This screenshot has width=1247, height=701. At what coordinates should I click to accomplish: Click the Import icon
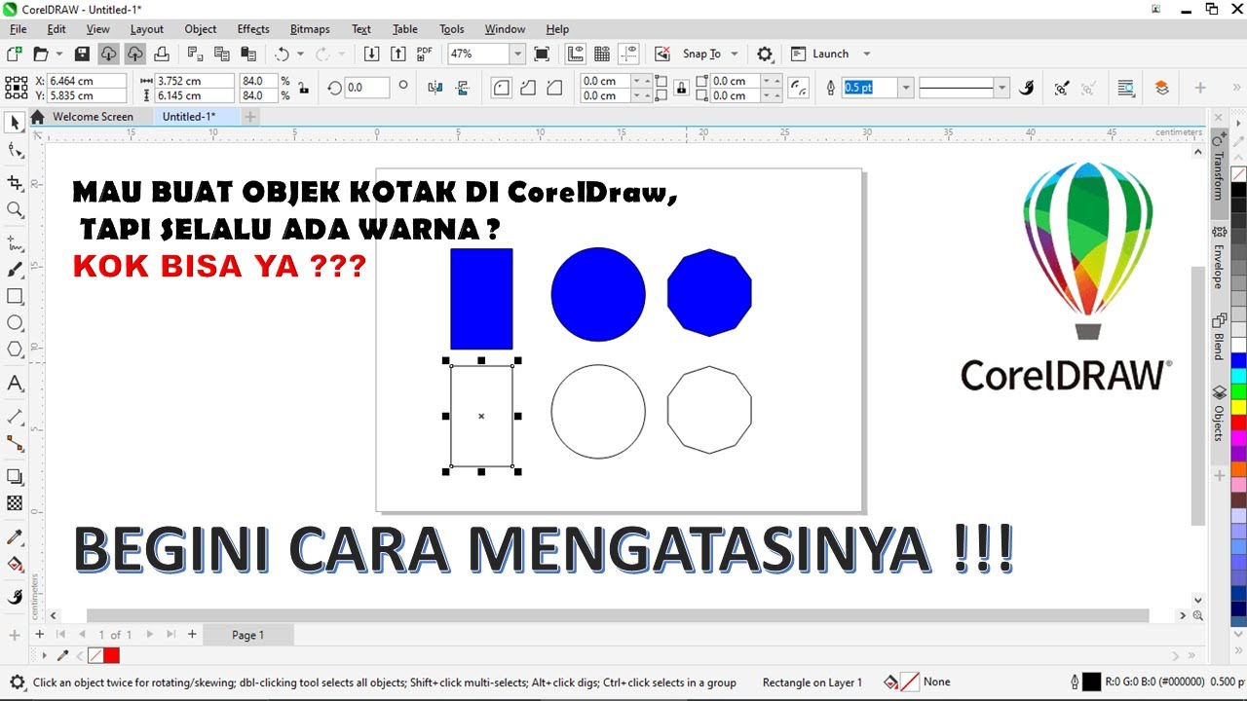pos(371,54)
